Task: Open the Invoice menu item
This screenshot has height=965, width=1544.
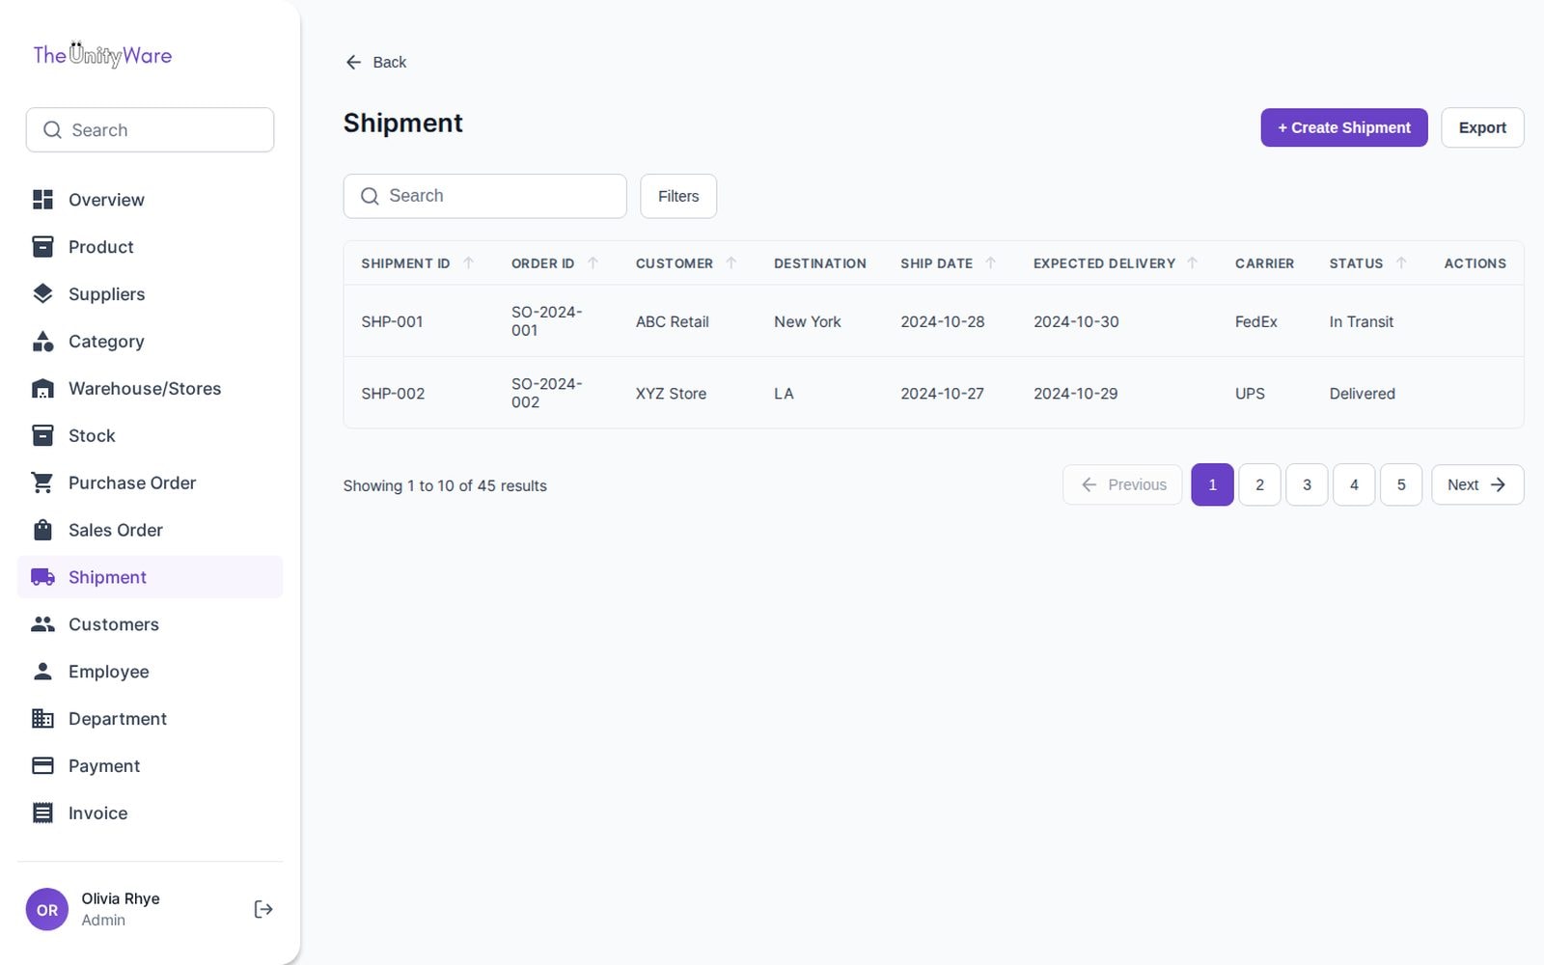Action: (x=150, y=813)
